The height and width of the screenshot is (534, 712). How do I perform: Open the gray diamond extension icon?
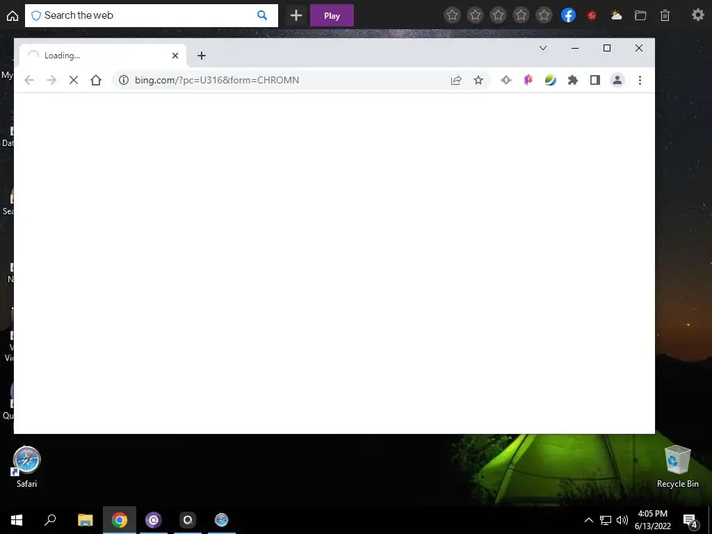(506, 81)
